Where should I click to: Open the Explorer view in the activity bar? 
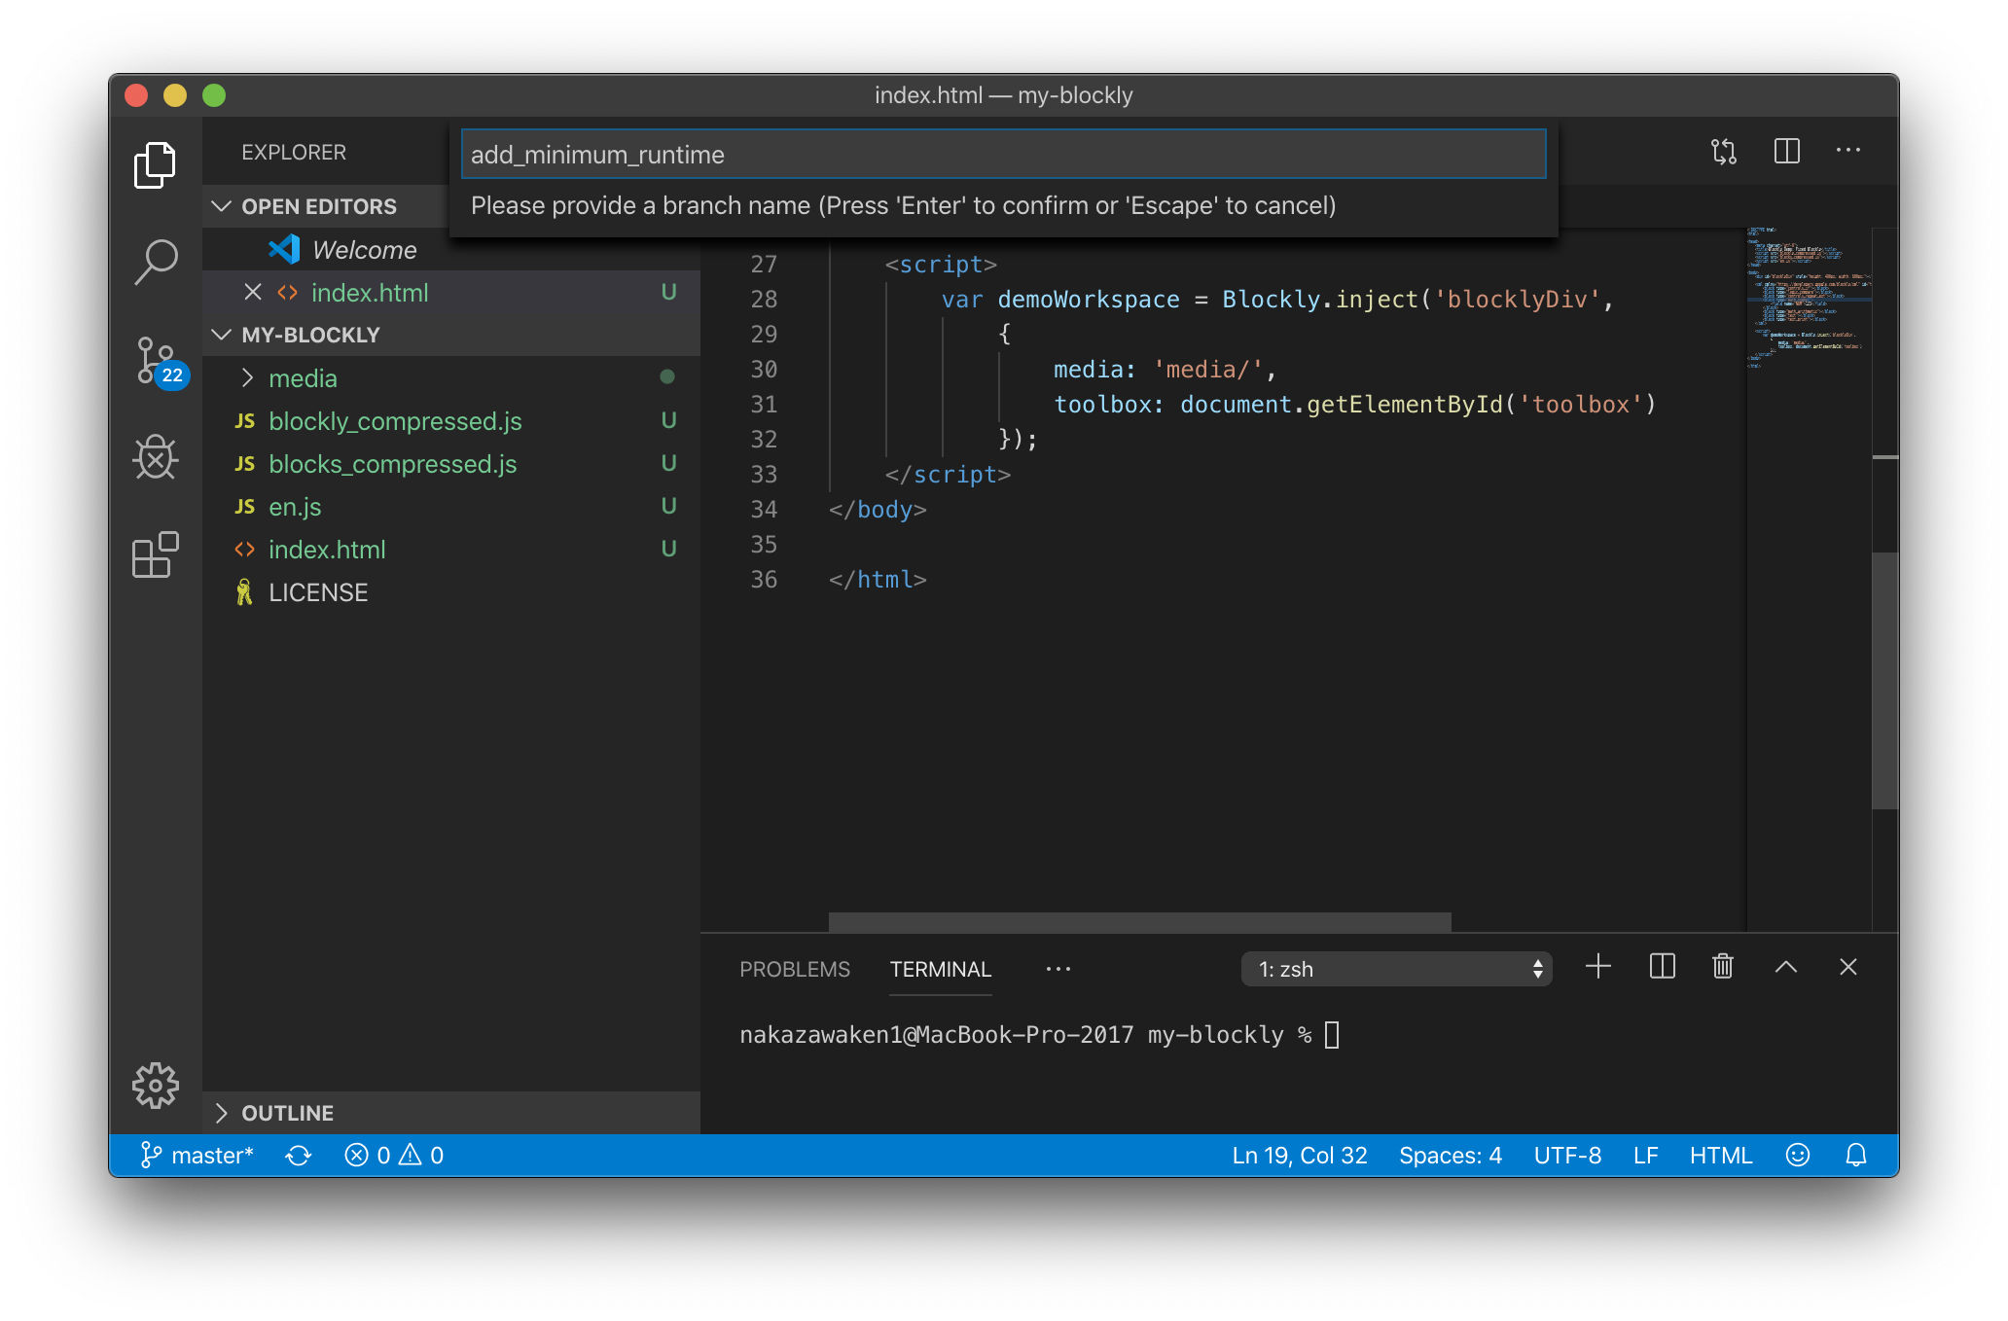pyautogui.click(x=156, y=165)
